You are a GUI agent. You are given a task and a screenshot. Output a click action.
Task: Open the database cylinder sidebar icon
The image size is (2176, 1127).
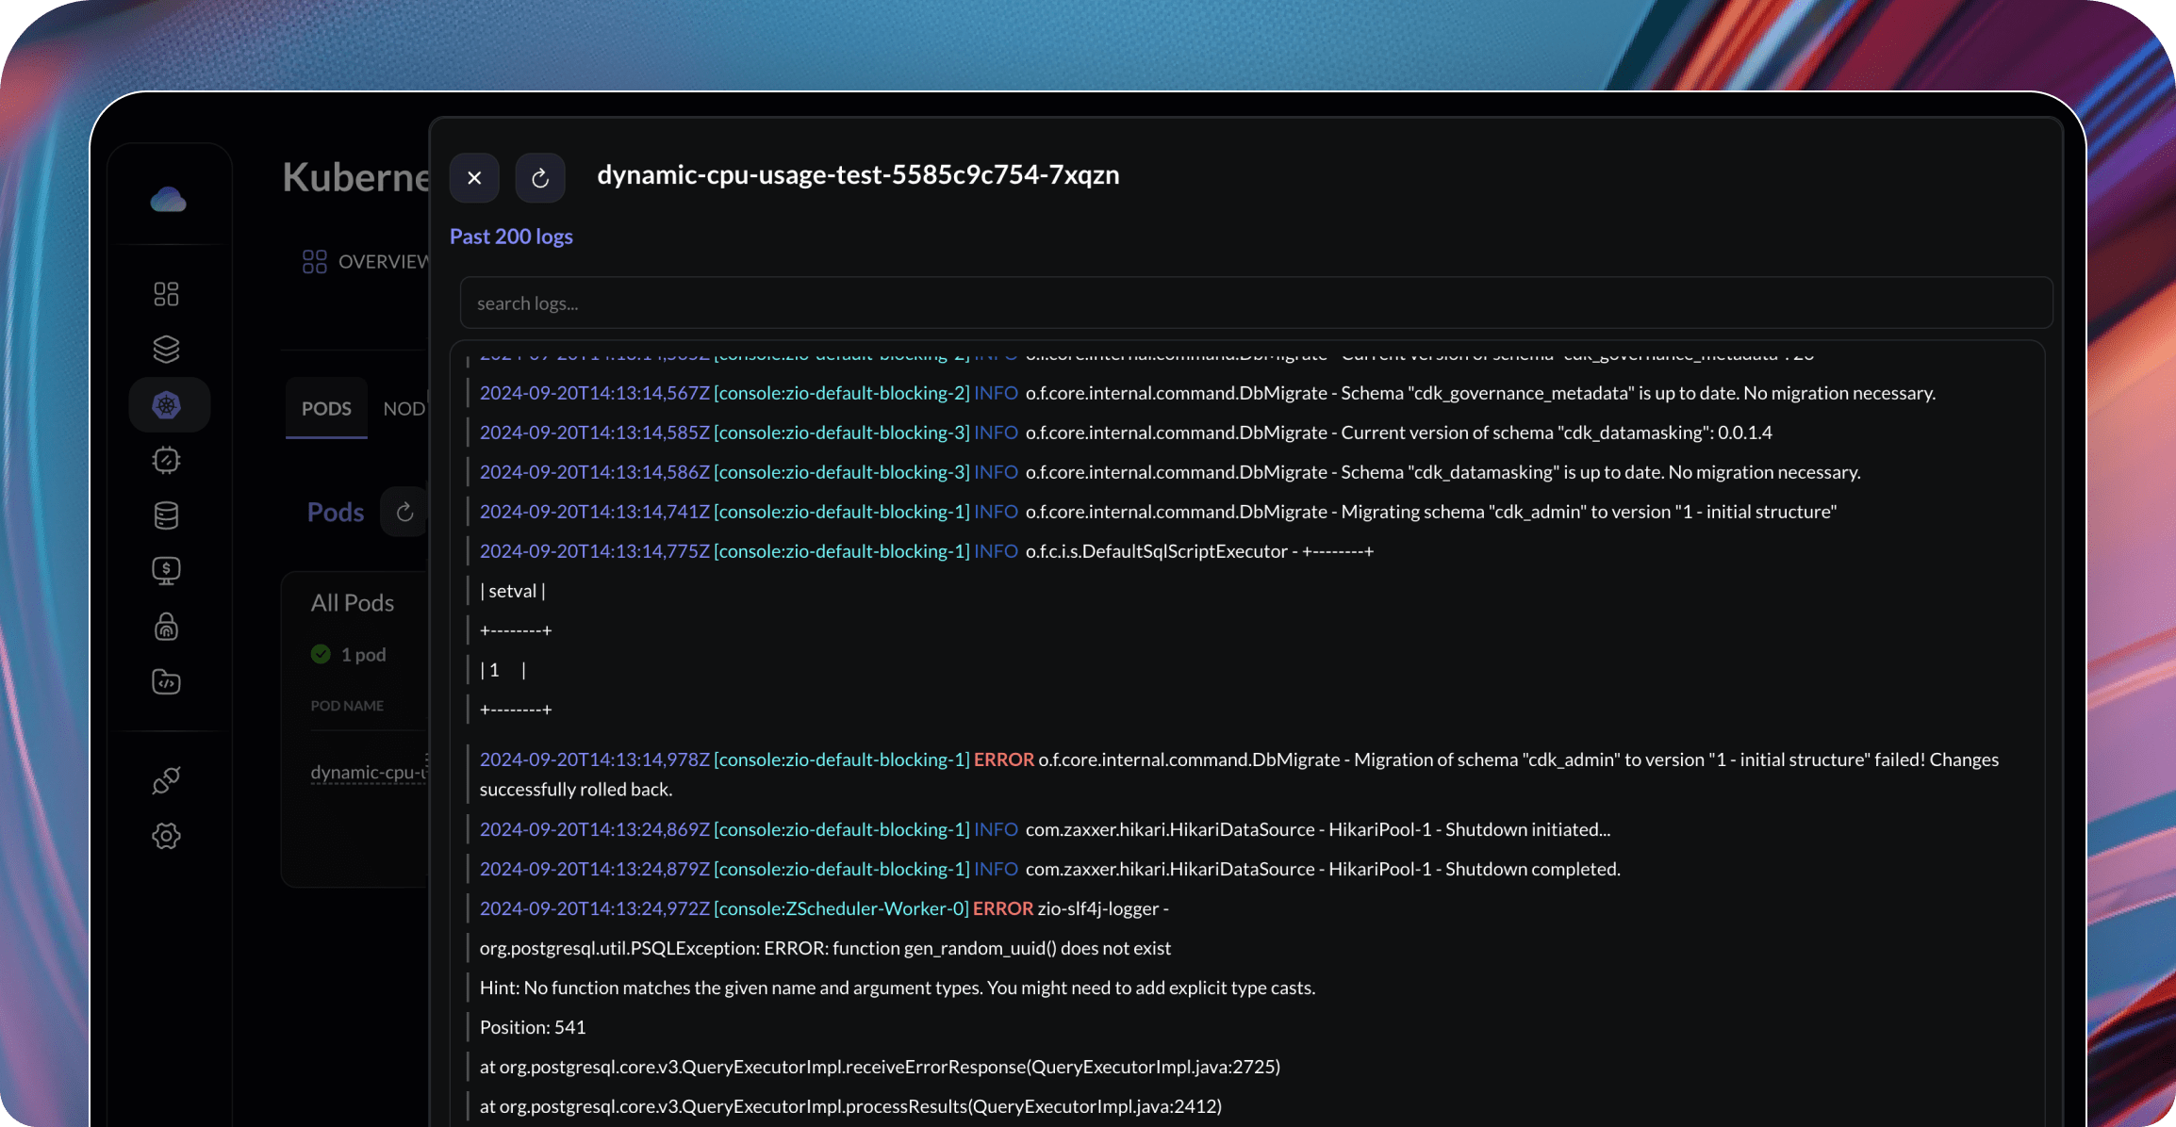point(166,515)
